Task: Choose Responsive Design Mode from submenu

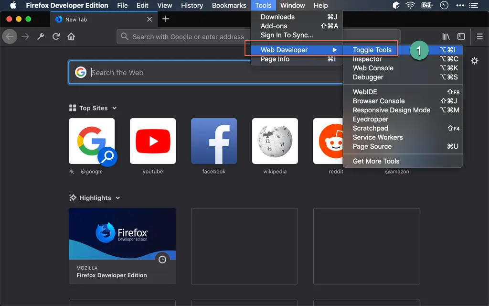Action: (x=391, y=110)
